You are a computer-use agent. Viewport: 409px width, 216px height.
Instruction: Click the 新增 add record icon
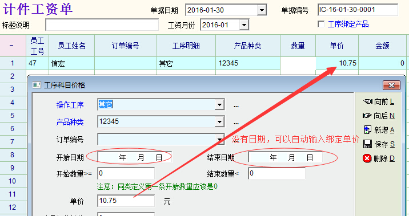[367, 129]
